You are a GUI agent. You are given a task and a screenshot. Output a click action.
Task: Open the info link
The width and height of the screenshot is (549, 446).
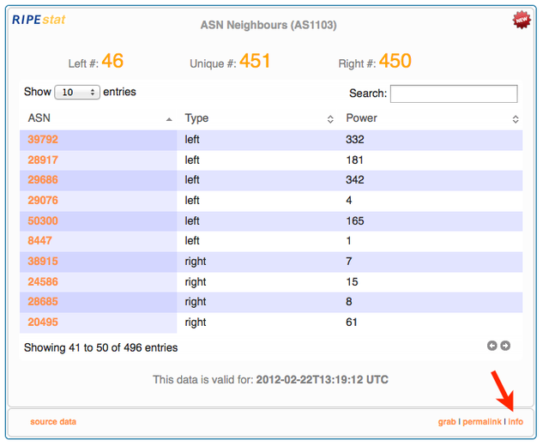pyautogui.click(x=516, y=421)
